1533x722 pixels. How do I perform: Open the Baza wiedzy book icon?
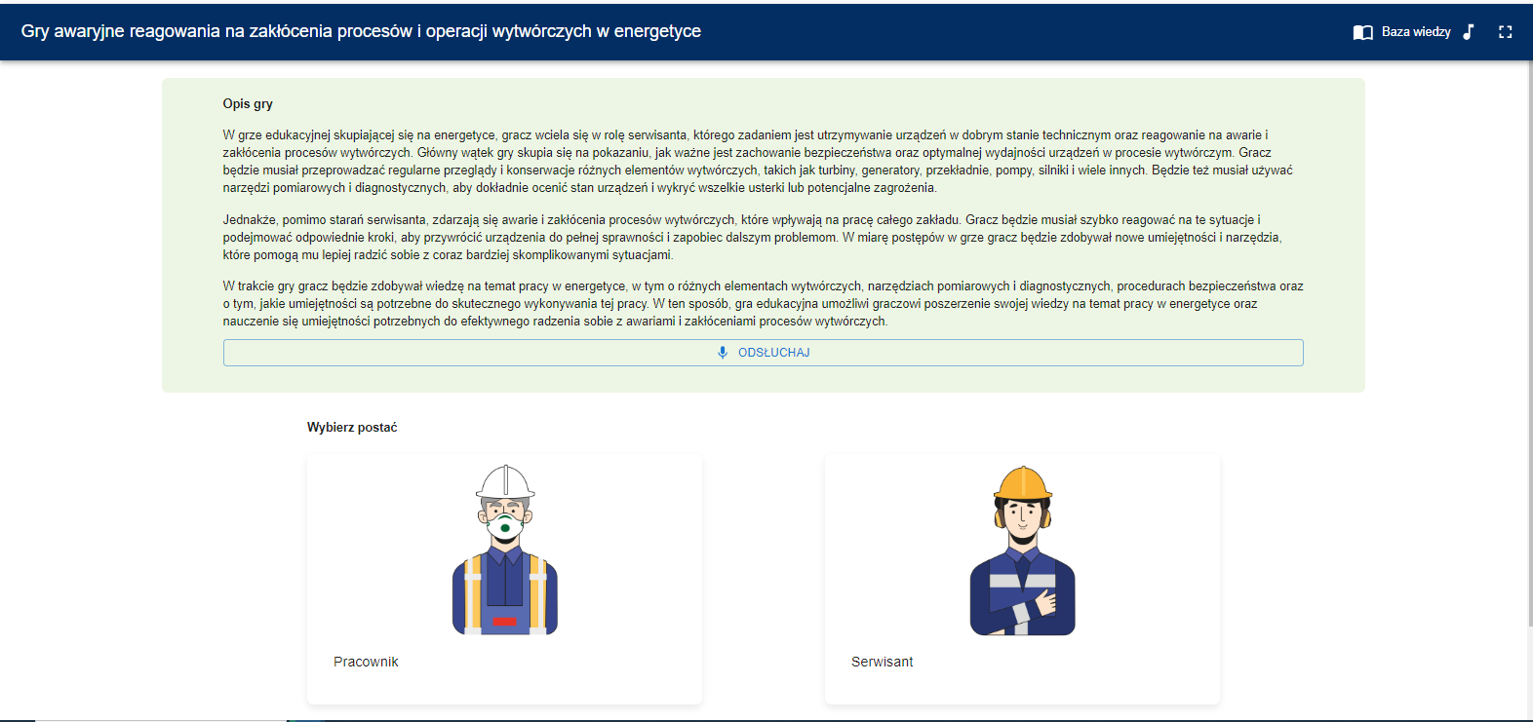click(x=1362, y=32)
